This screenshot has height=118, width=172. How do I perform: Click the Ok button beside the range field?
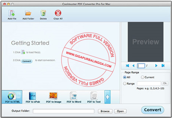(x=165, y=83)
